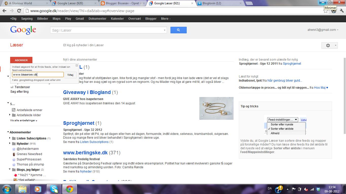Click the feed icon next to SuperPrinsessen
Viewport: 346px width, 194px height.
point(14,159)
